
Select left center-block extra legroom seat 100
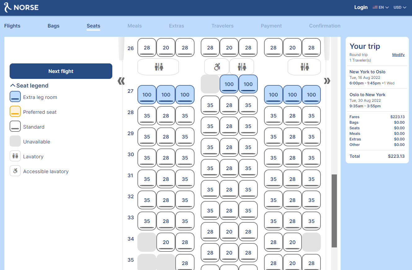tap(229, 84)
